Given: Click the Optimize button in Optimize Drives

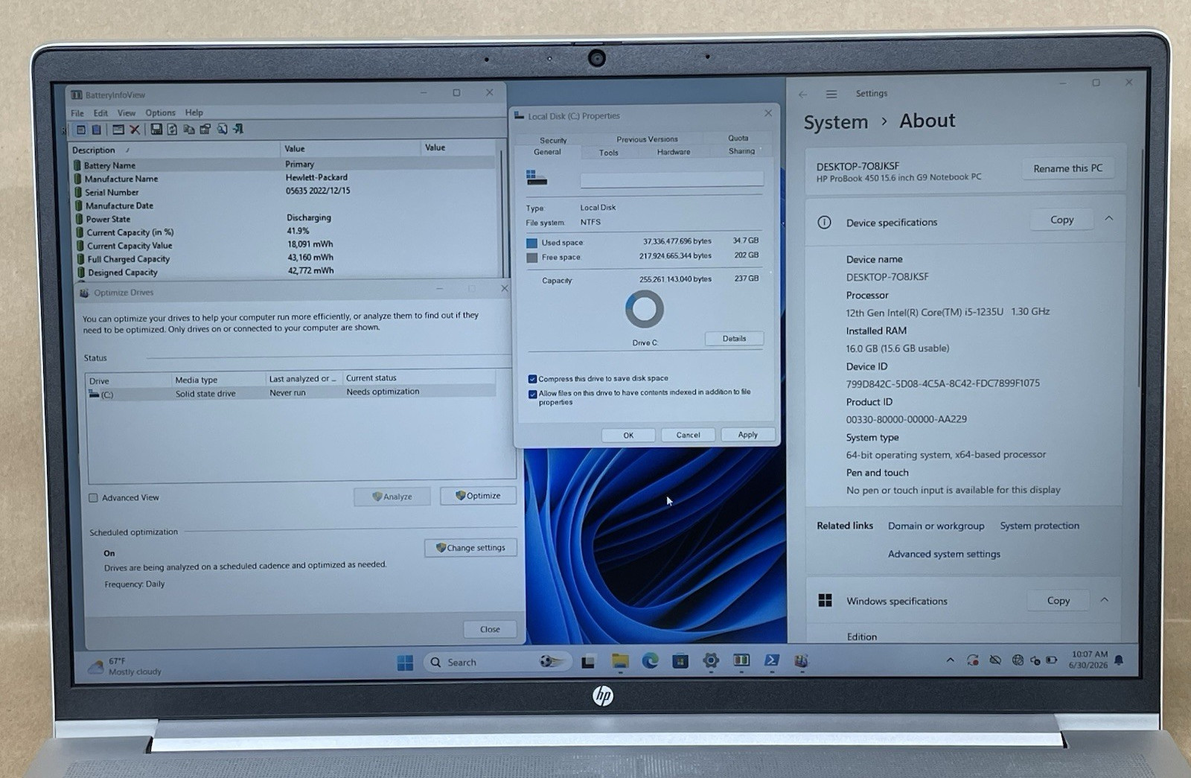Looking at the screenshot, I should click(x=478, y=496).
